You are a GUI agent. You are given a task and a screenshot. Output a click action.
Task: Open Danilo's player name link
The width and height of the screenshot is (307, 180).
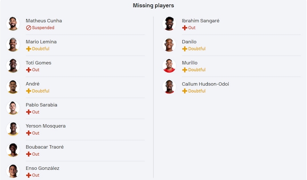click(x=189, y=42)
